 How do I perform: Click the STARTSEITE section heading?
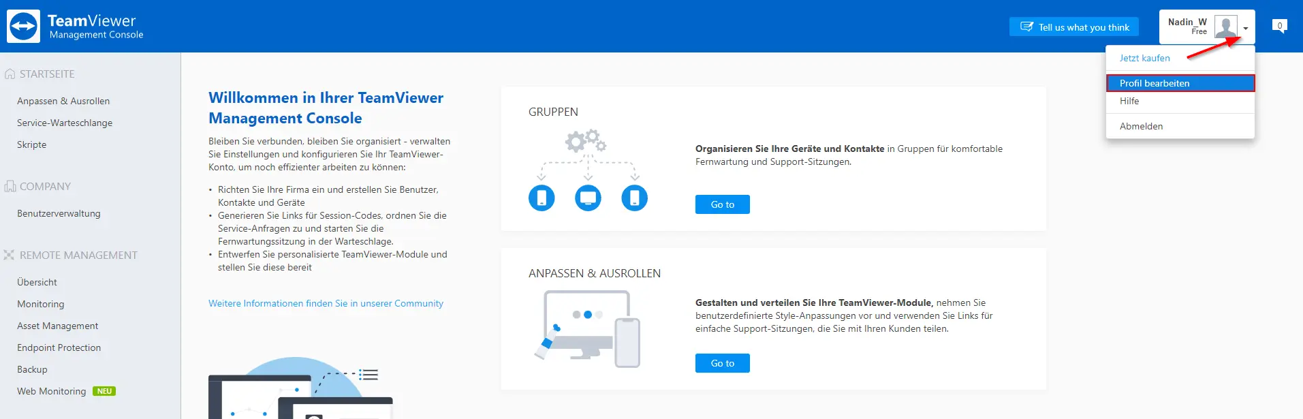(47, 74)
